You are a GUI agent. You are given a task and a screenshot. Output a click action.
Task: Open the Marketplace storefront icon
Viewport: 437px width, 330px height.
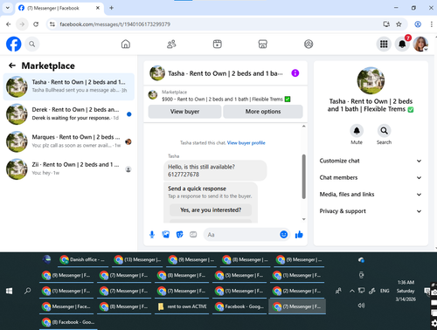point(263,44)
